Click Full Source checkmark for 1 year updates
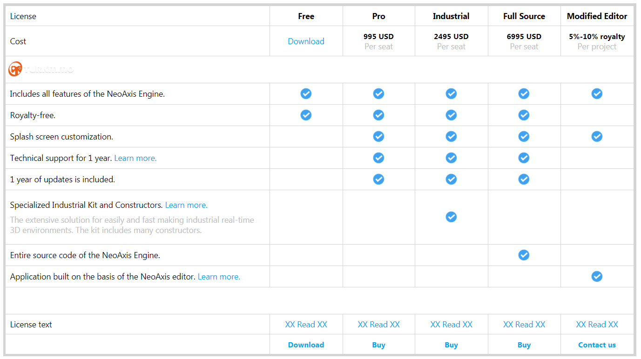This screenshot has height=359, width=641. [x=524, y=179]
